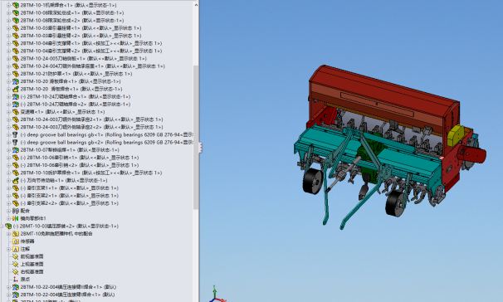Click the 上视基准面 top plane icon
This screenshot has width=503, height=302.
(x=16, y=264)
